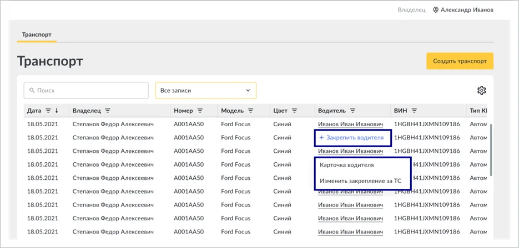This screenshot has height=248, width=519.
Task: Switch to the Транспорт tab
Action: pyautogui.click(x=37, y=35)
